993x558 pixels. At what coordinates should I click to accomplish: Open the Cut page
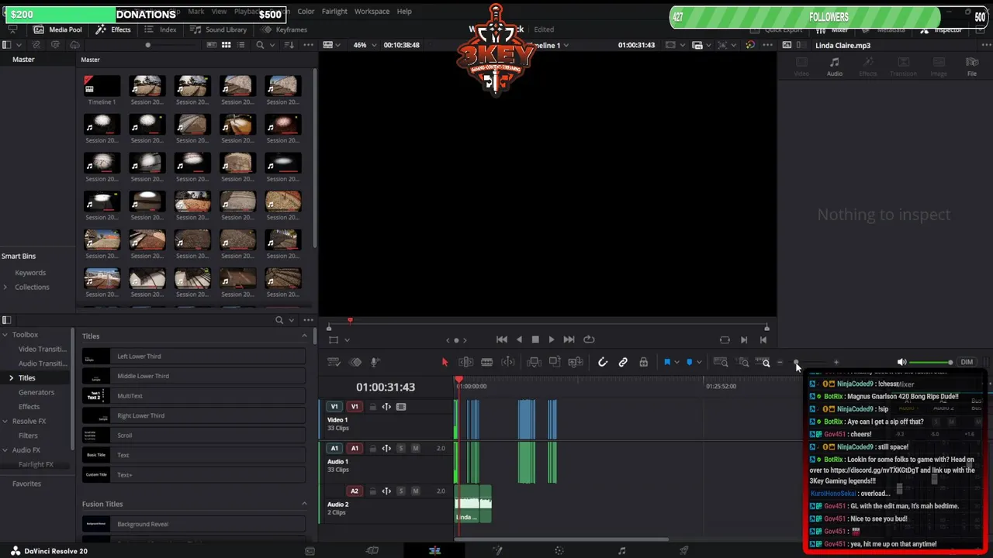(372, 550)
